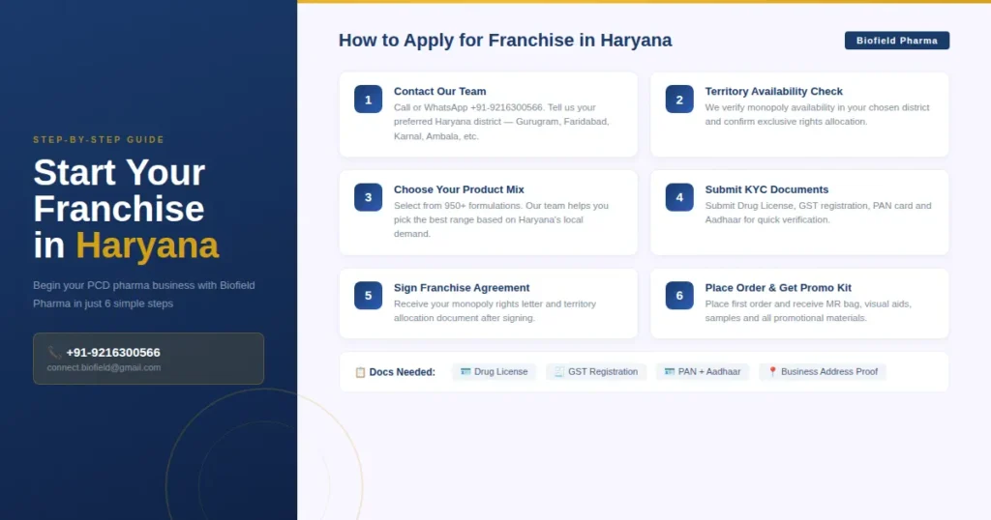Click the ID card icon in PAN + Aadhaar chip
Image resolution: width=991 pixels, height=520 pixels.
tap(670, 372)
